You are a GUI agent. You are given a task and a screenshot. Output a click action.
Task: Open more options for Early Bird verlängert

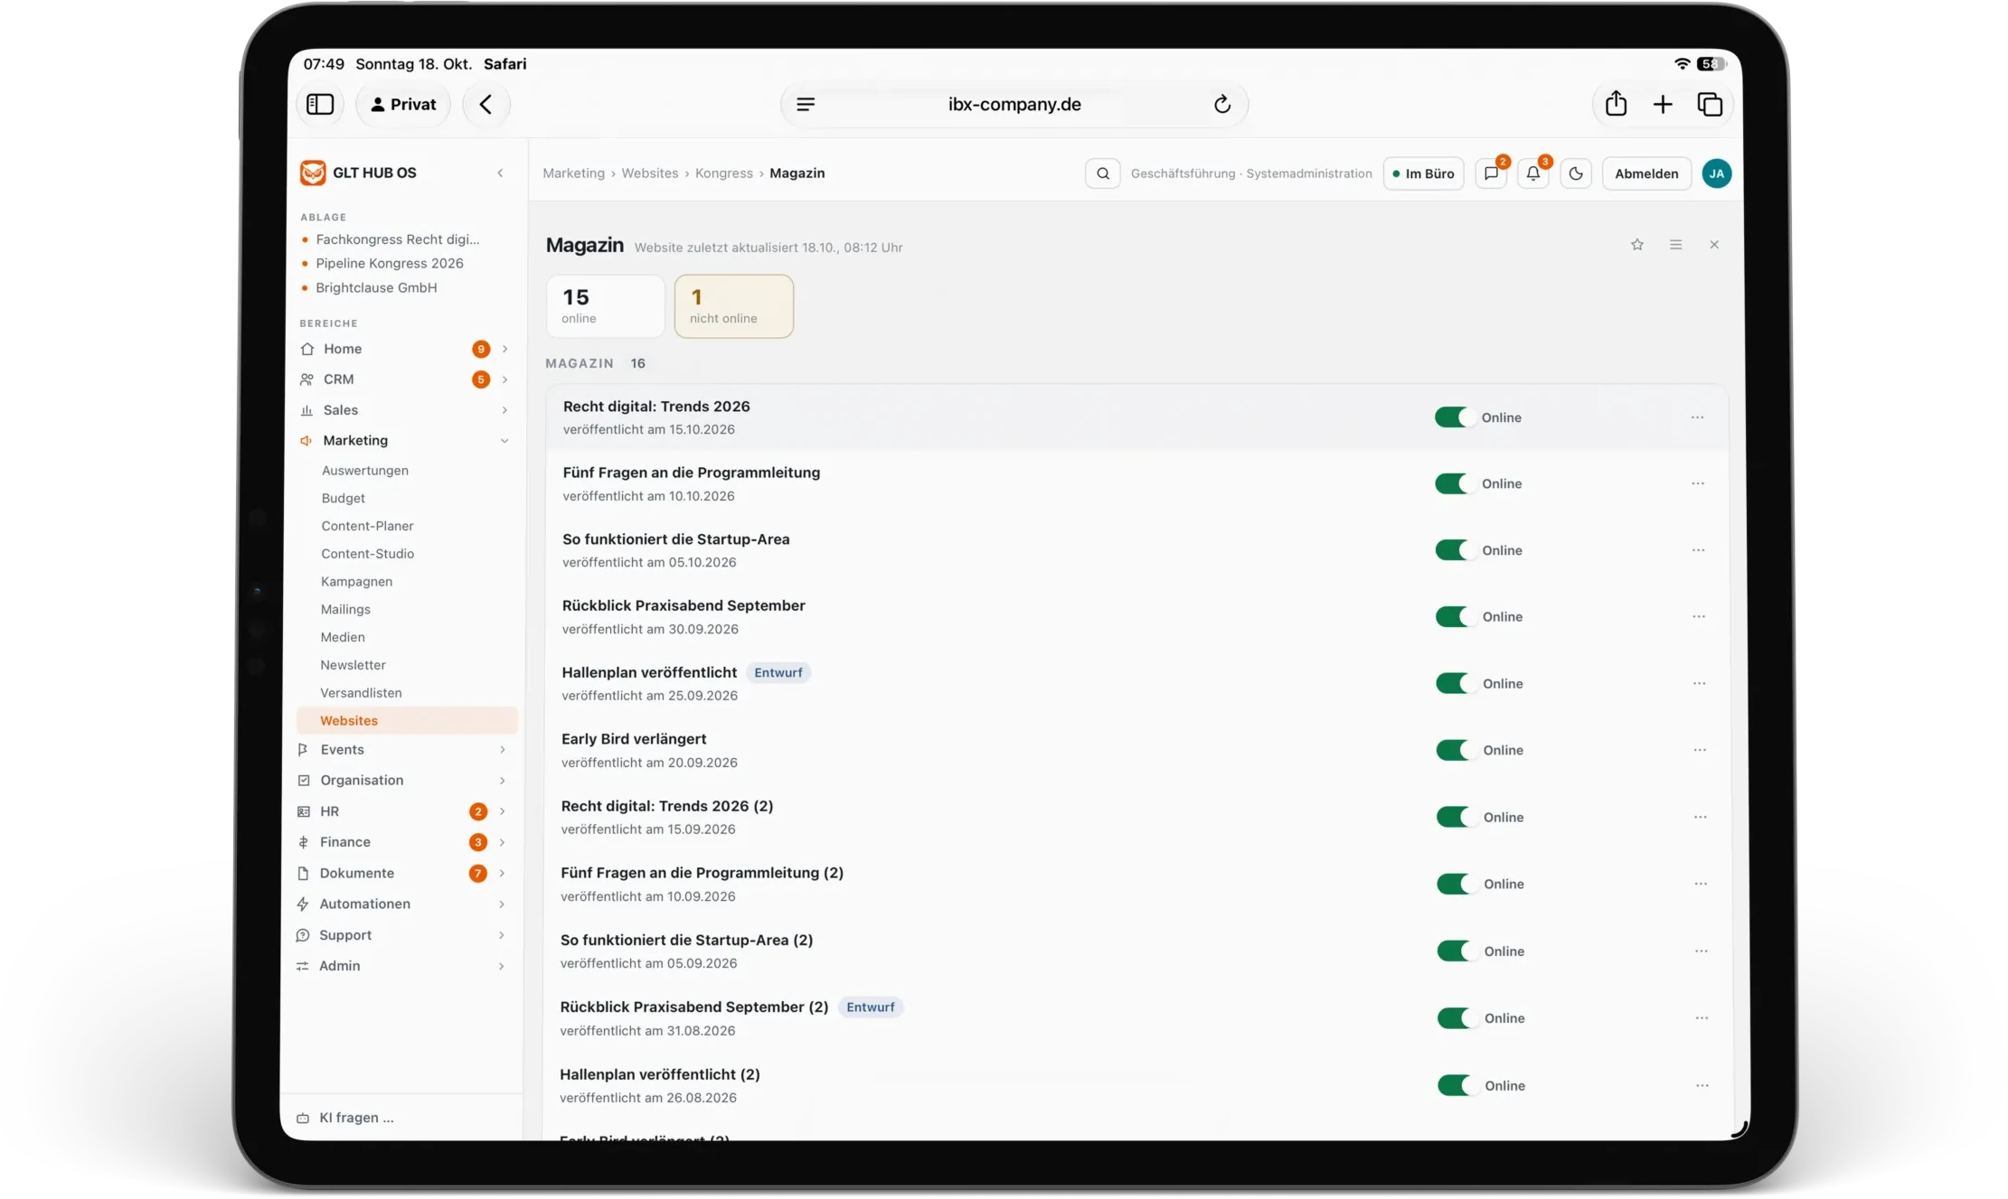[x=1700, y=750]
